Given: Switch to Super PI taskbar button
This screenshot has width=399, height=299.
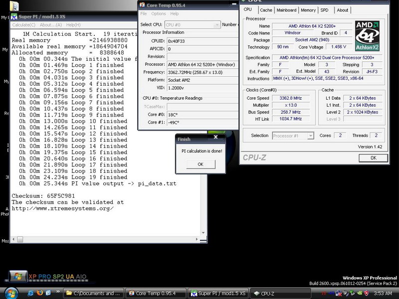Looking at the screenshot, I should [218, 293].
